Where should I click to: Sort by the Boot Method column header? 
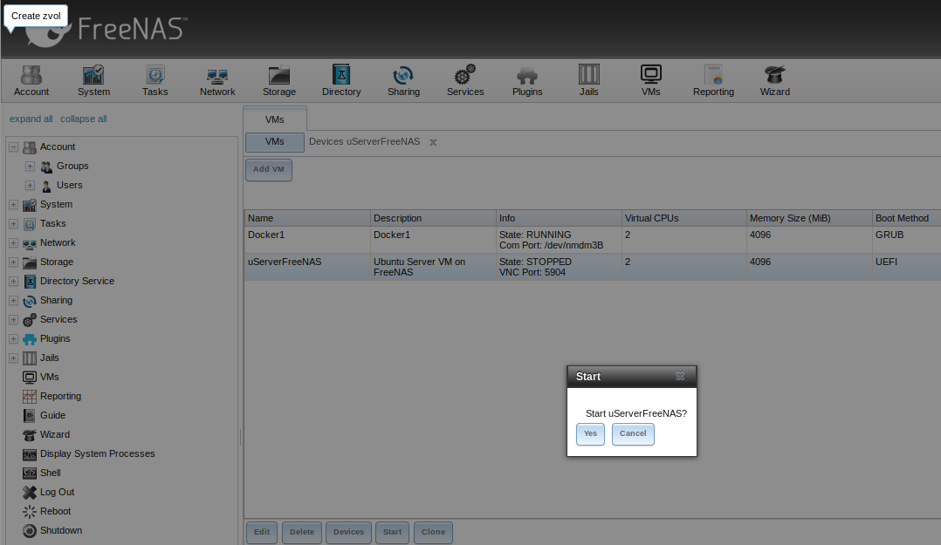pos(907,218)
